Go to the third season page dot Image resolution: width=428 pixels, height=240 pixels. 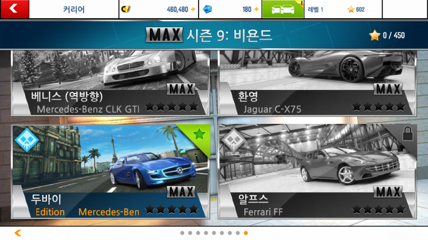198,233
